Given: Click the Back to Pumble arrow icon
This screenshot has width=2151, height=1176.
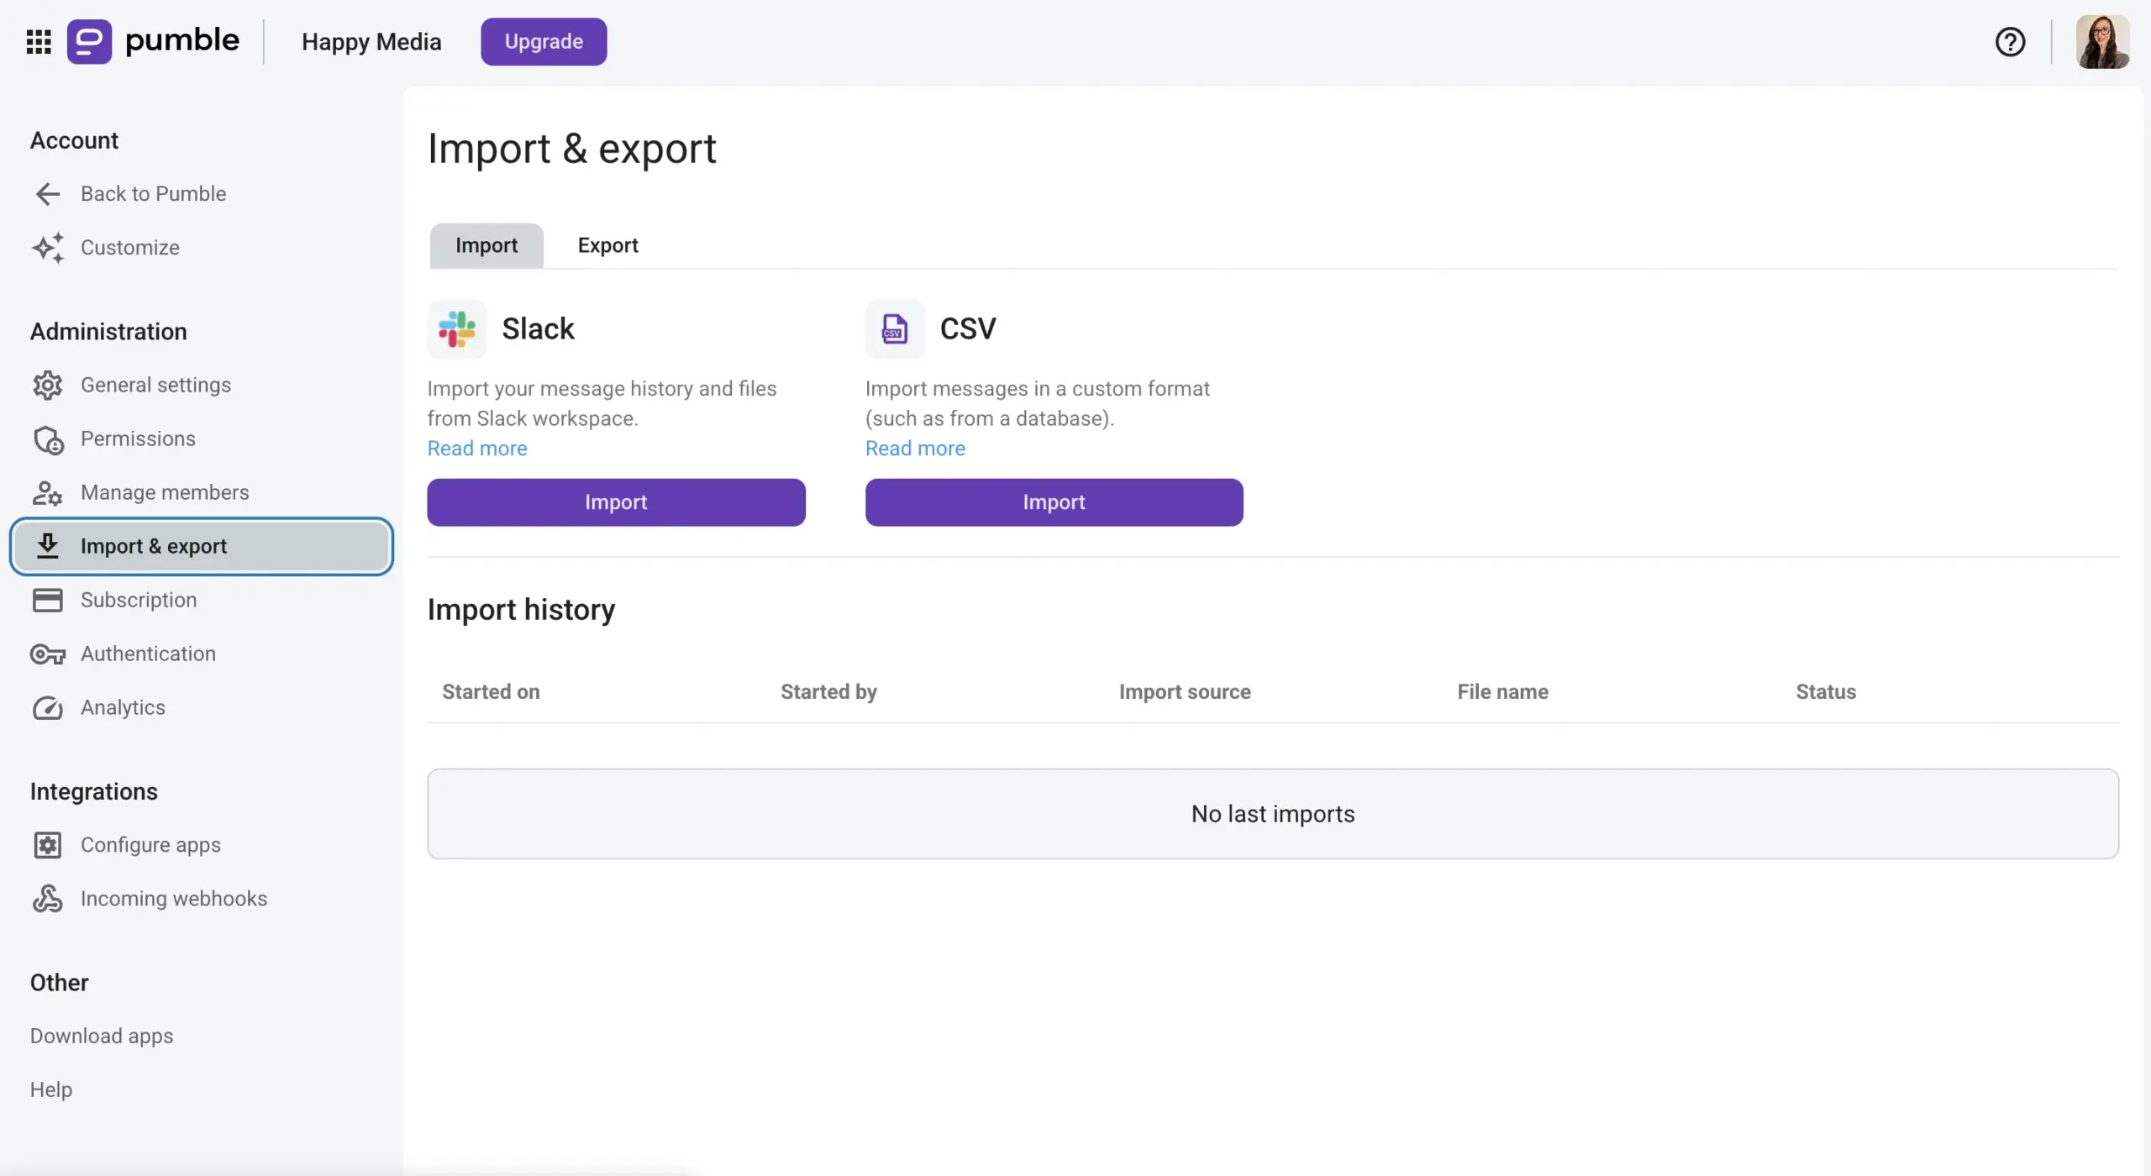Looking at the screenshot, I should click(x=48, y=194).
